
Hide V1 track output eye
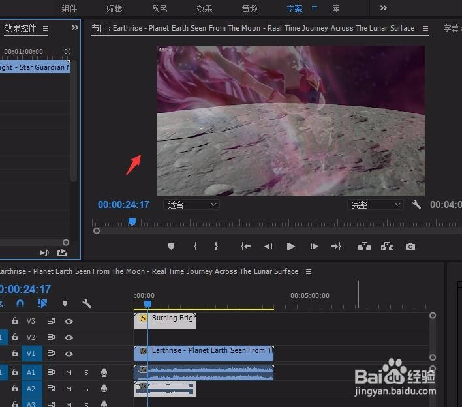69,354
